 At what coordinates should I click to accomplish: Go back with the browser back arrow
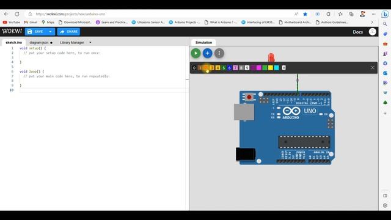coord(6,14)
